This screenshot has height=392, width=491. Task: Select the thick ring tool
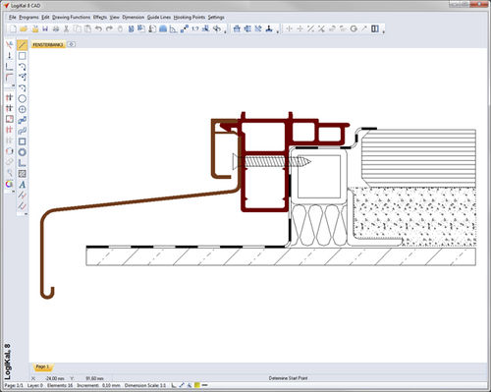[22, 152]
